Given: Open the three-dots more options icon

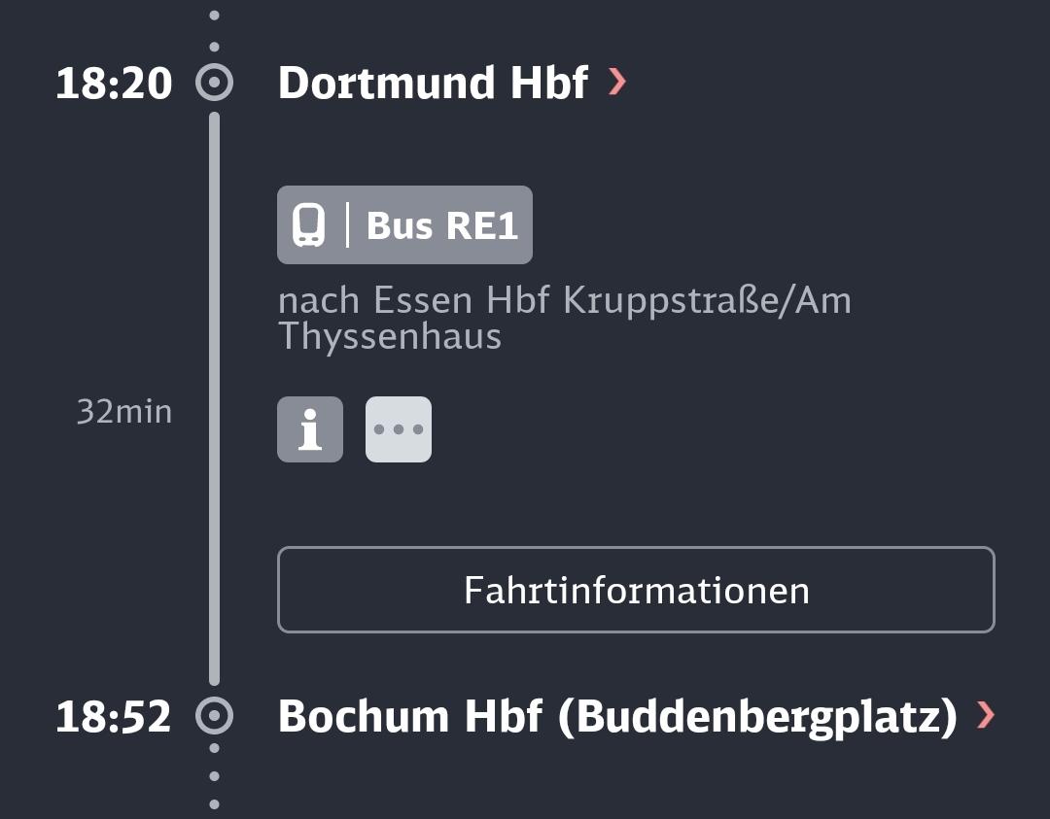Looking at the screenshot, I should [399, 429].
